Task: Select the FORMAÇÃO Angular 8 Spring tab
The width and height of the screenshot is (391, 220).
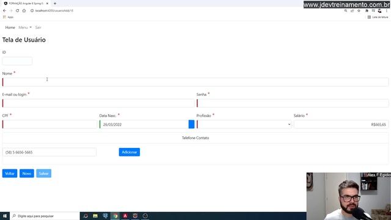Action: [x=25, y=4]
